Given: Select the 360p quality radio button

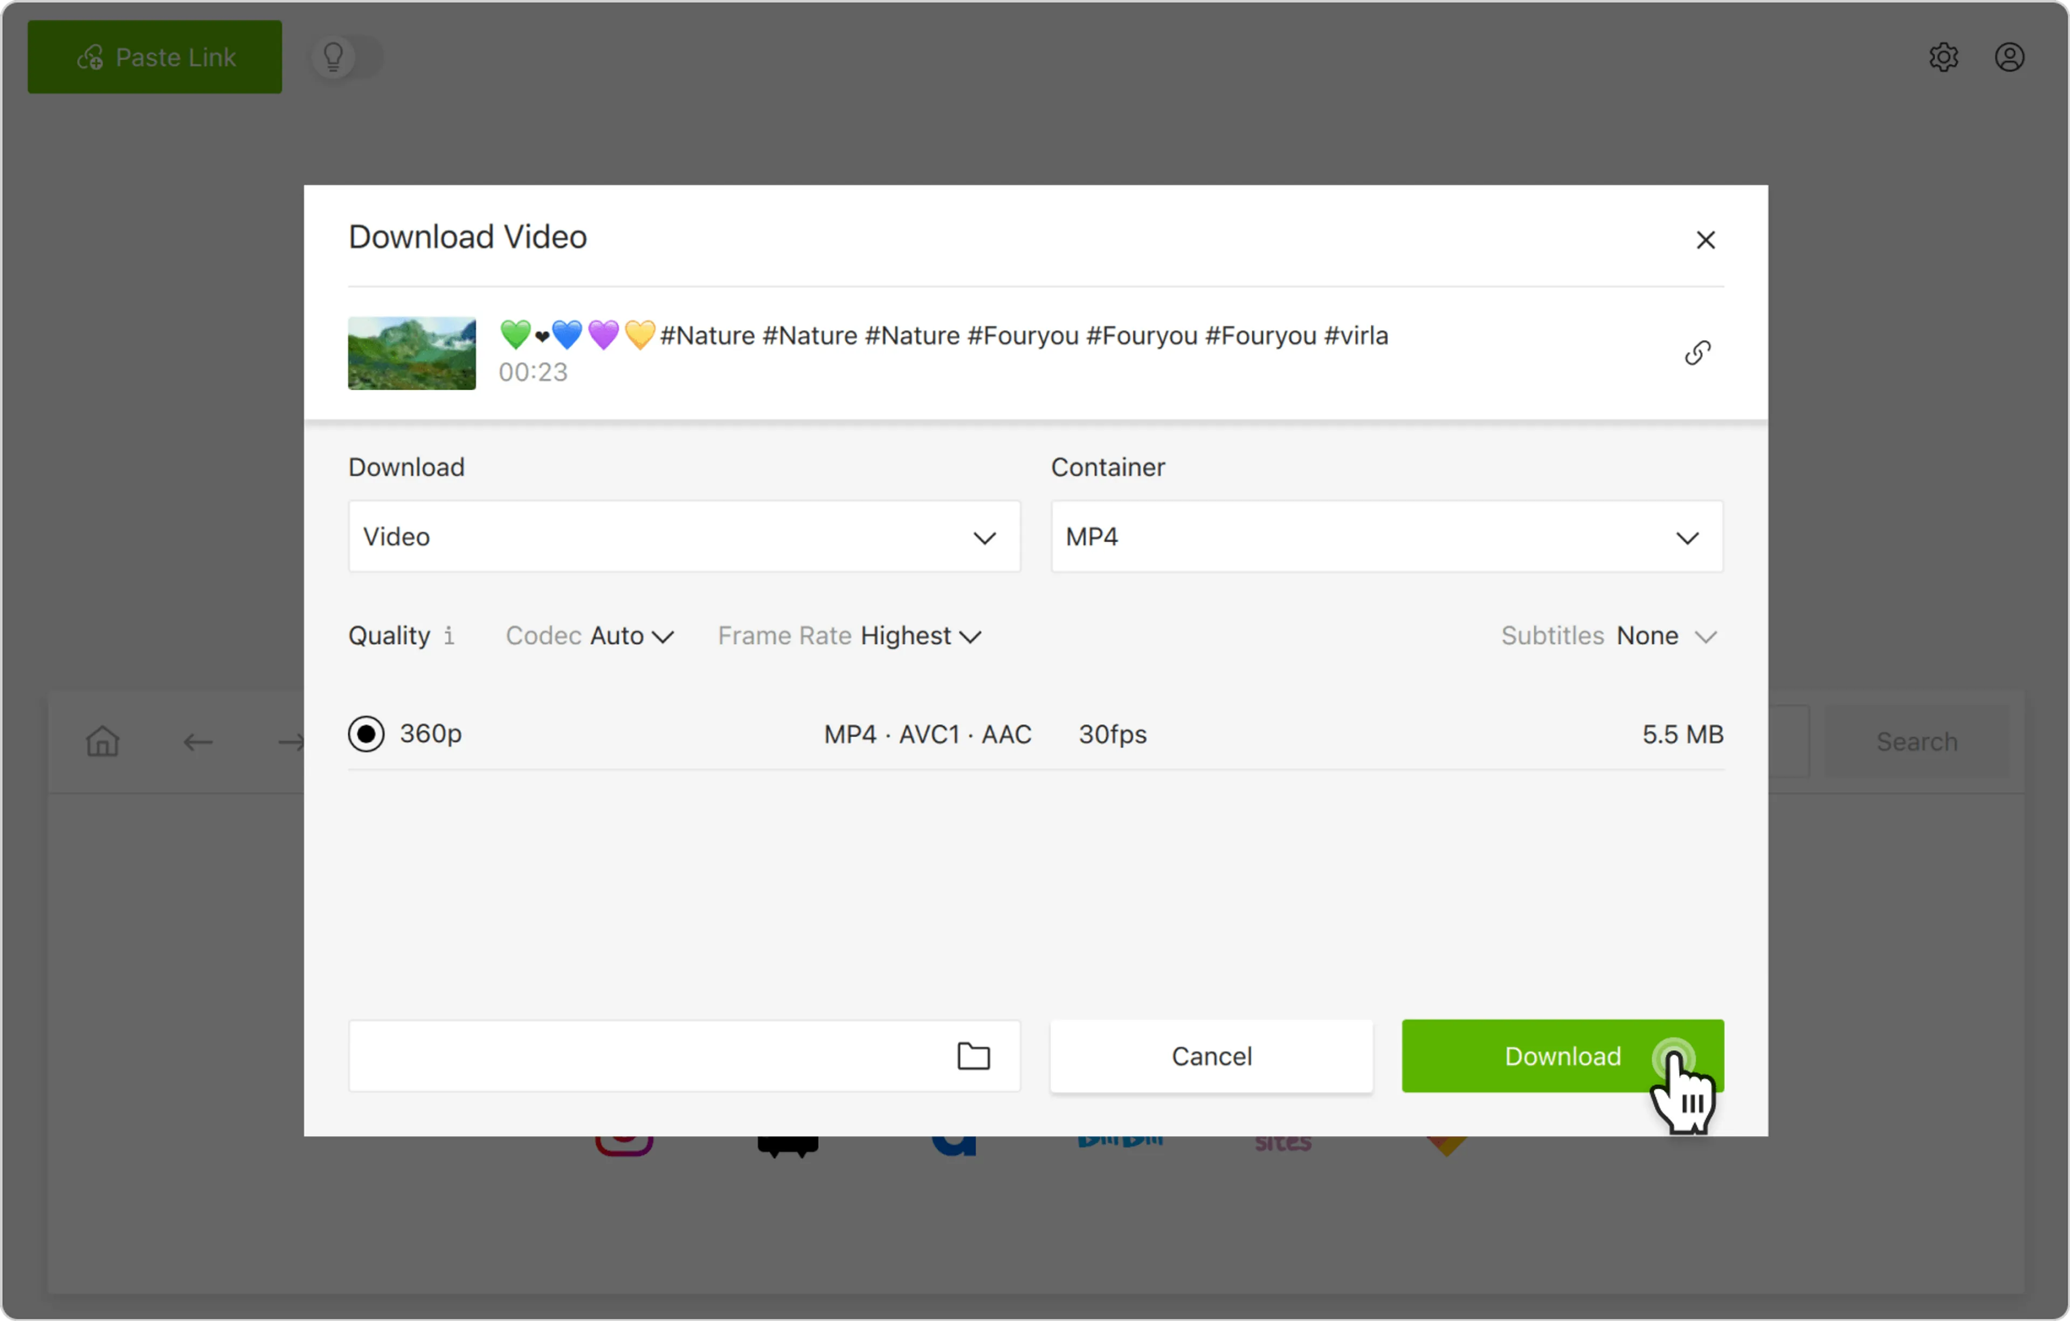Looking at the screenshot, I should [366, 734].
